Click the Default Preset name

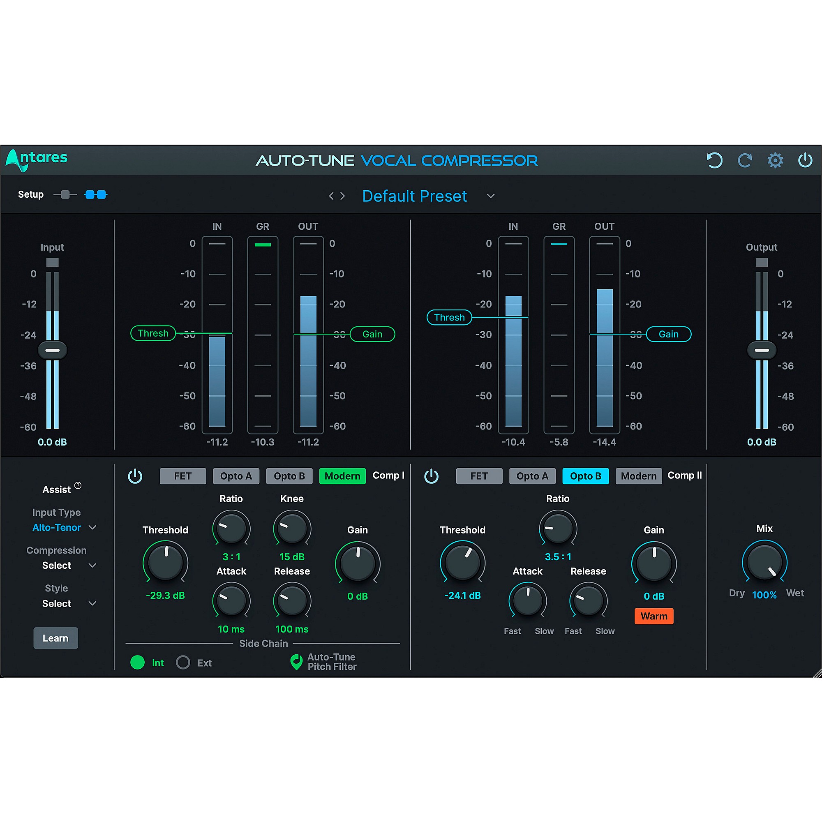pyautogui.click(x=414, y=196)
